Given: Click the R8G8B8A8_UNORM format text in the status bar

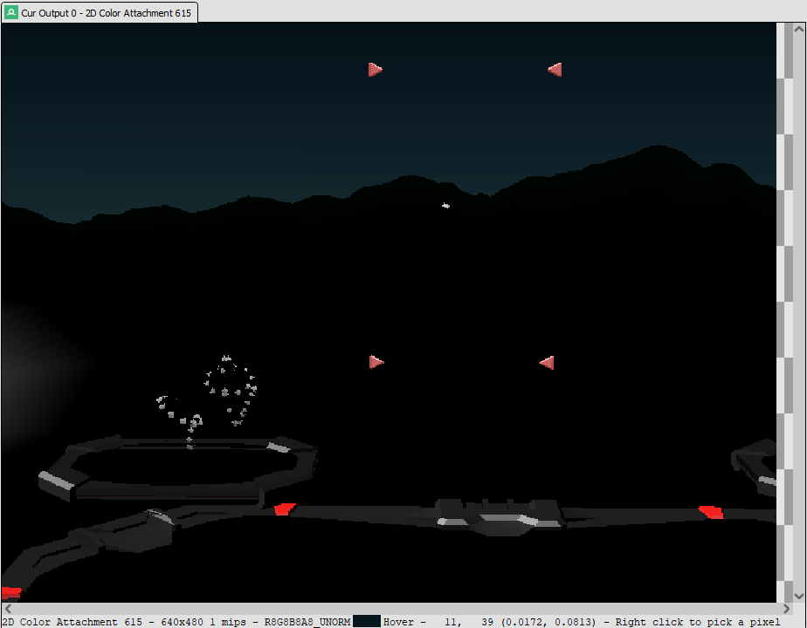Looking at the screenshot, I should (307, 622).
